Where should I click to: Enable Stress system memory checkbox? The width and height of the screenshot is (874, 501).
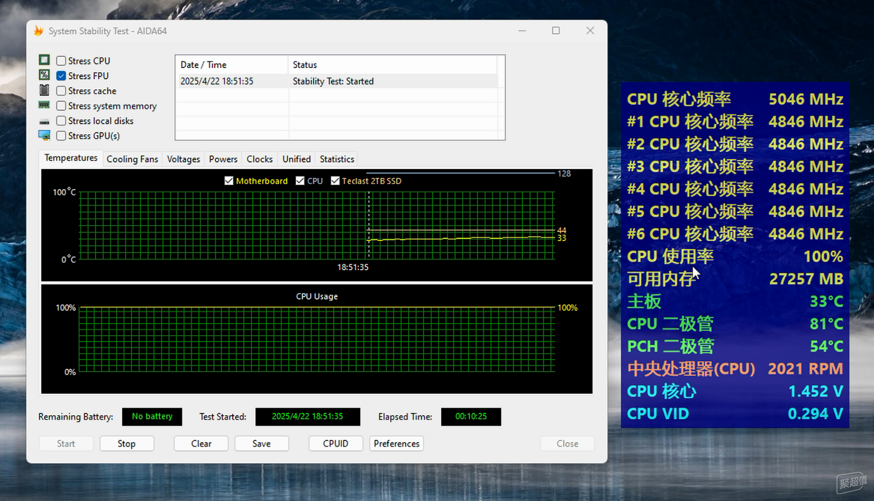(61, 106)
